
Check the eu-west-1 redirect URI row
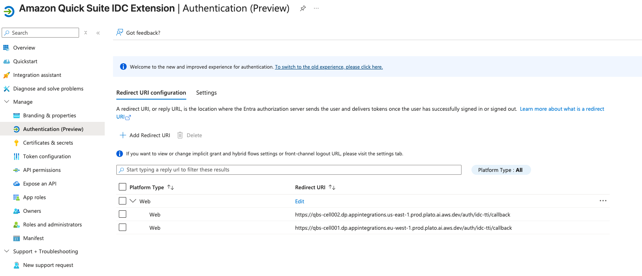(x=123, y=228)
